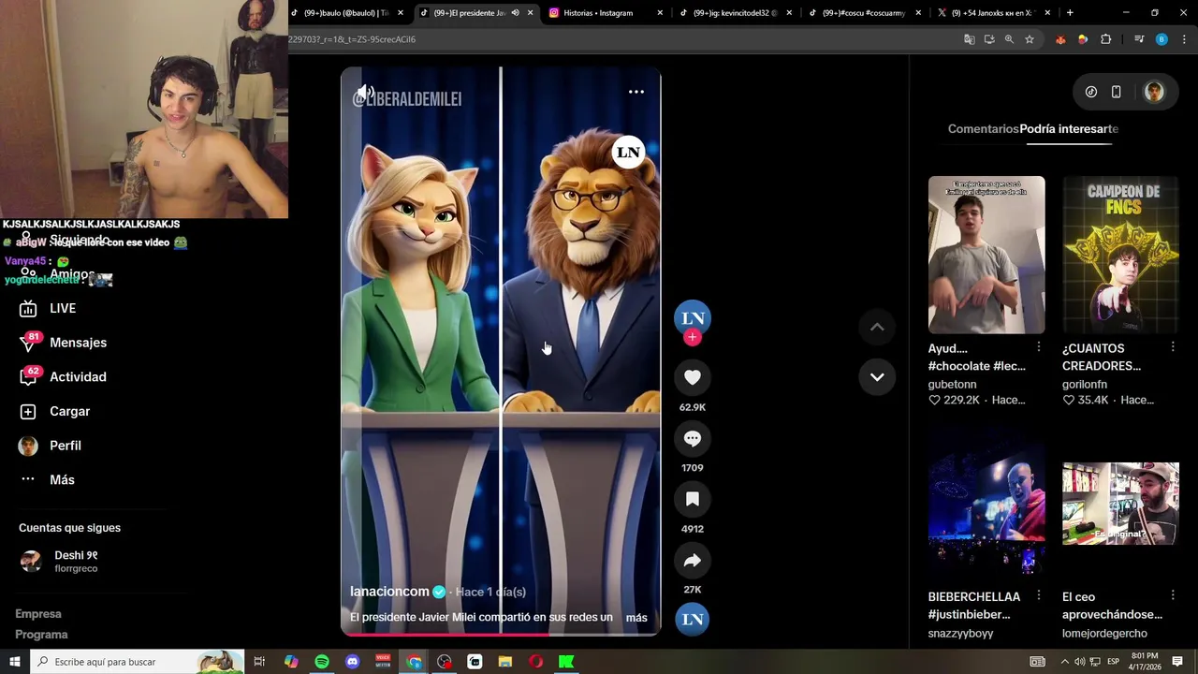Bookmark this page with the star icon
Viewport: 1198px width, 674px height.
(1030, 39)
